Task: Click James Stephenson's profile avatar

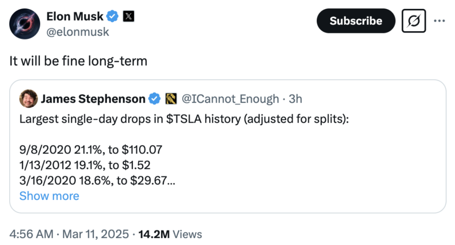Action: (x=28, y=99)
